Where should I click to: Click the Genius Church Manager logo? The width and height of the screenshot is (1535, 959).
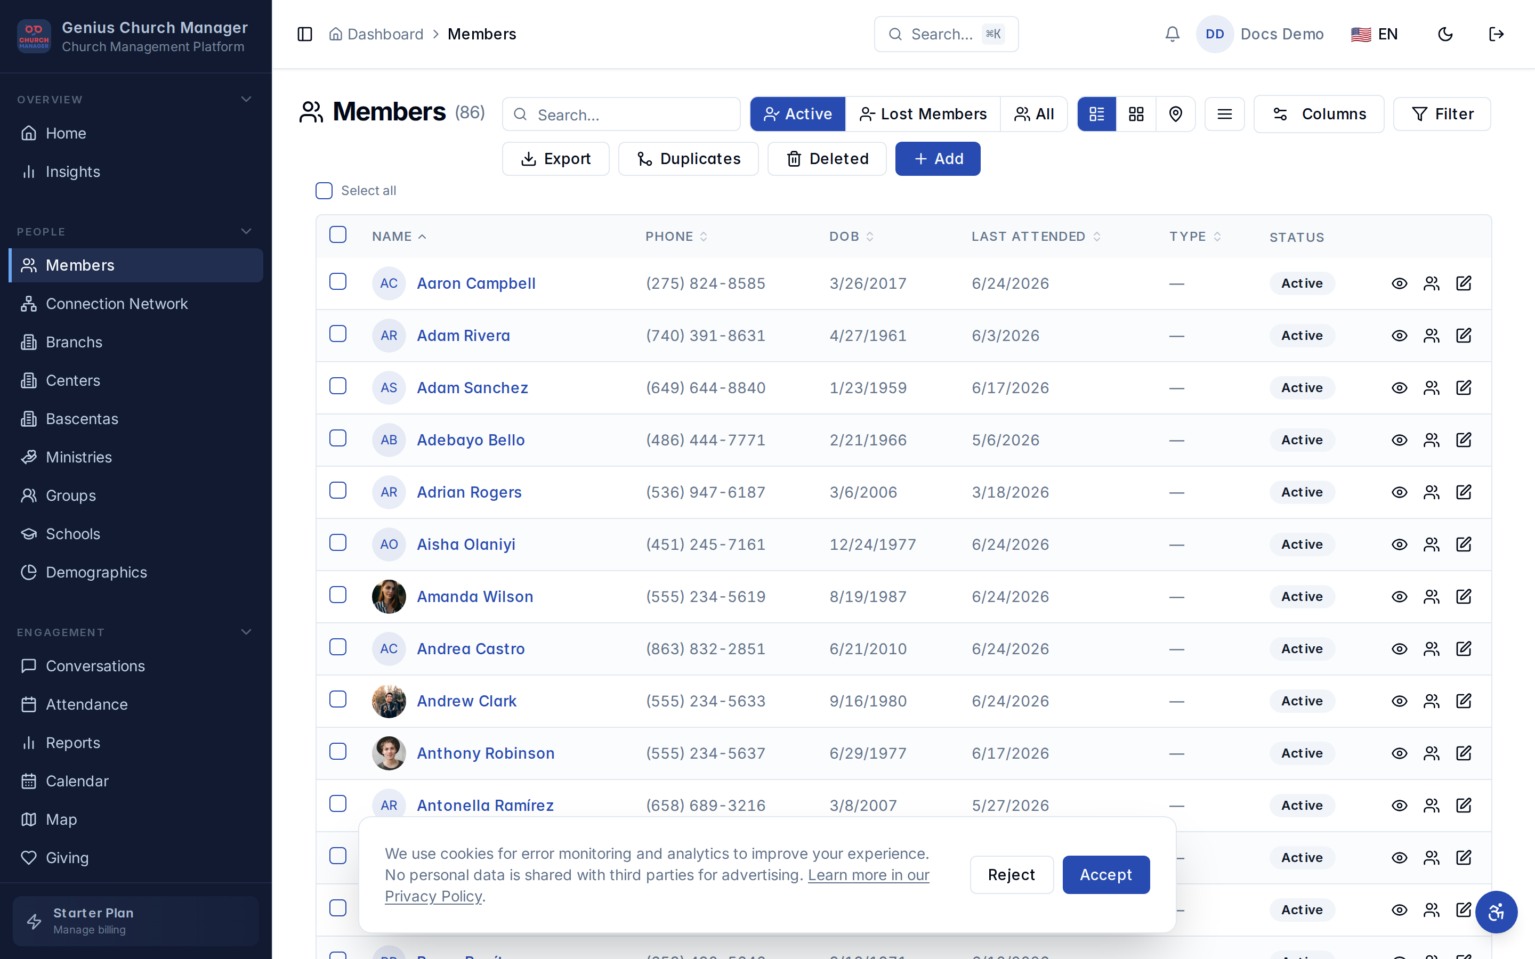34,36
